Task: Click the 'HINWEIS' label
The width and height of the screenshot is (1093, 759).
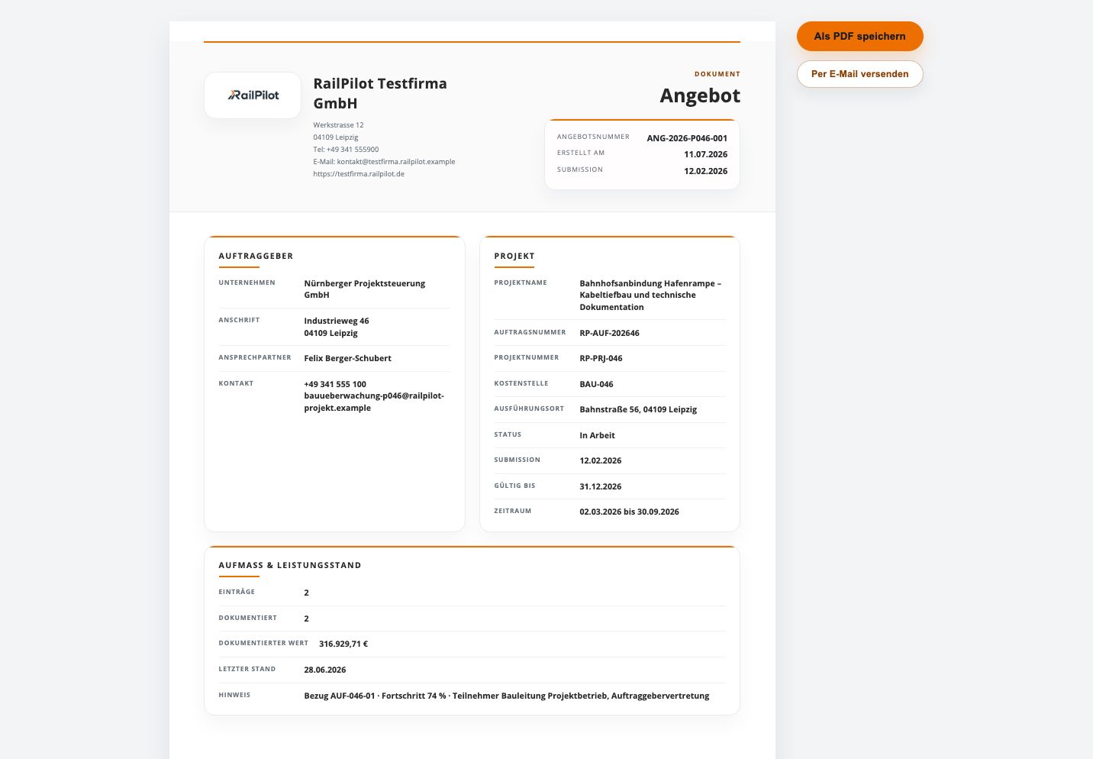Action: coord(234,695)
